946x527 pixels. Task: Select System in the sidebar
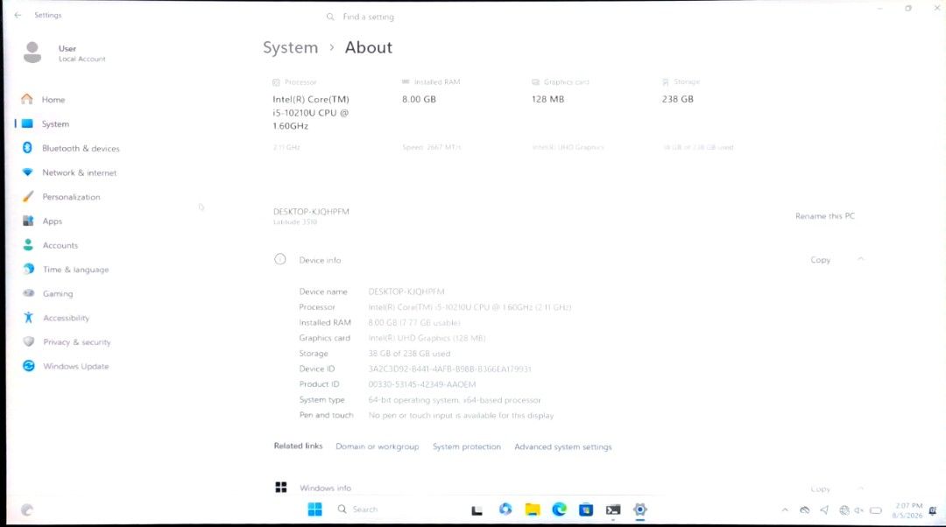point(55,123)
